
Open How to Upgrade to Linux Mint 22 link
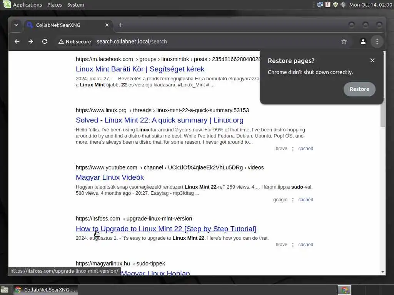coord(166,229)
